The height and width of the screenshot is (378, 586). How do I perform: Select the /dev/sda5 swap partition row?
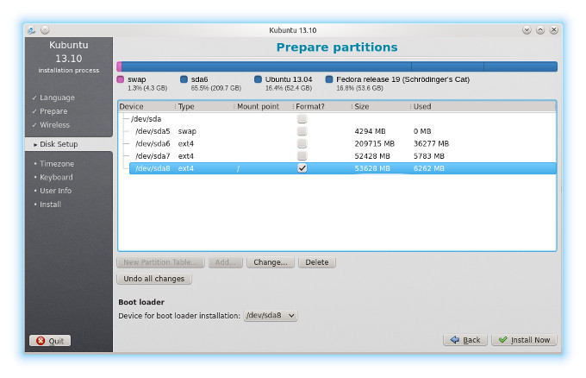[x=343, y=131]
